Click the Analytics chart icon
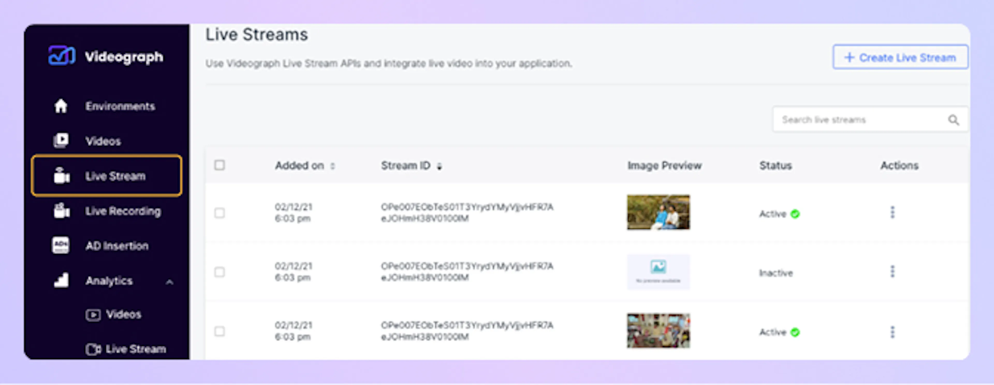This screenshot has height=385, width=994. tap(61, 280)
